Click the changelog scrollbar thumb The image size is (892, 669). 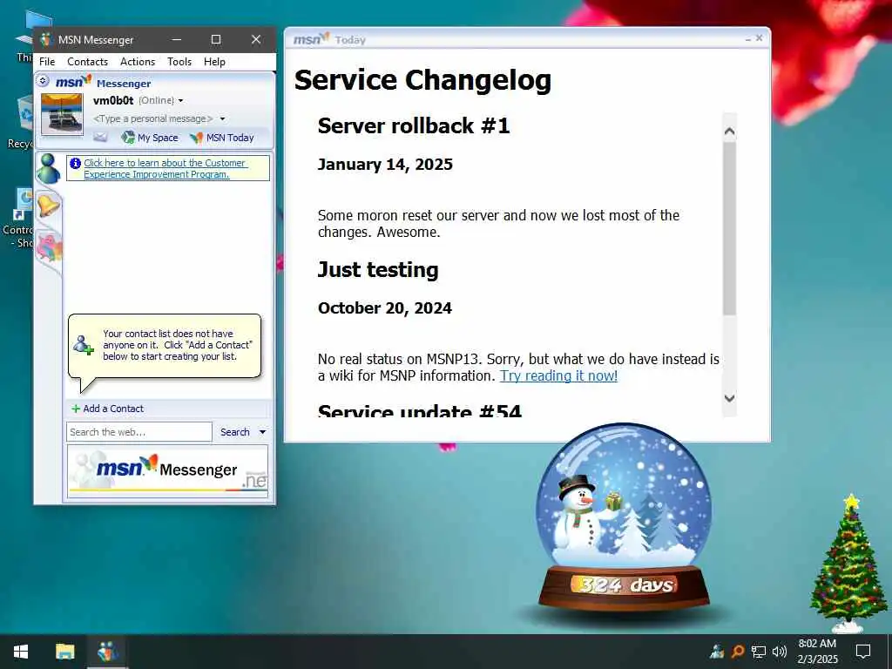pyautogui.click(x=729, y=227)
